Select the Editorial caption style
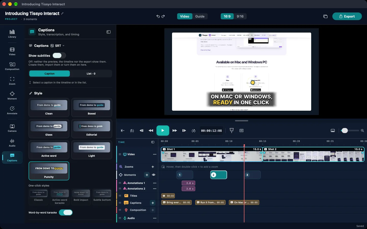Image resolution: width=367 pixels, height=229 pixels. click(x=92, y=128)
